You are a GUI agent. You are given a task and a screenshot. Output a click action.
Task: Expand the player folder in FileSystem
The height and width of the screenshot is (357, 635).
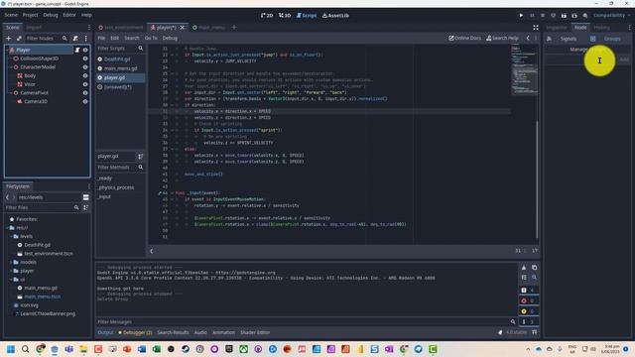pyautogui.click(x=11, y=271)
